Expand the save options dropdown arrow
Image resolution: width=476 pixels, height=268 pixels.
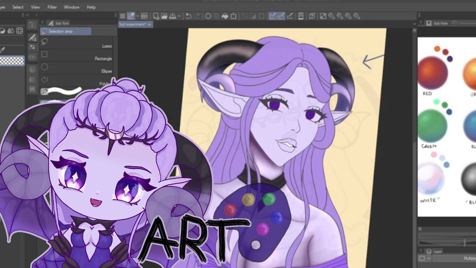tap(179, 16)
